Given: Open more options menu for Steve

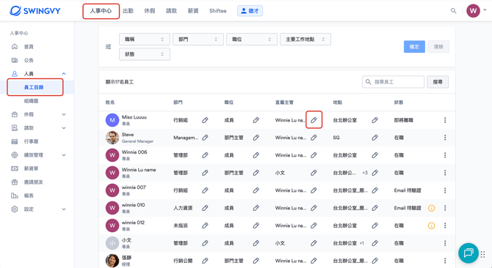Looking at the screenshot, I should (x=445, y=138).
